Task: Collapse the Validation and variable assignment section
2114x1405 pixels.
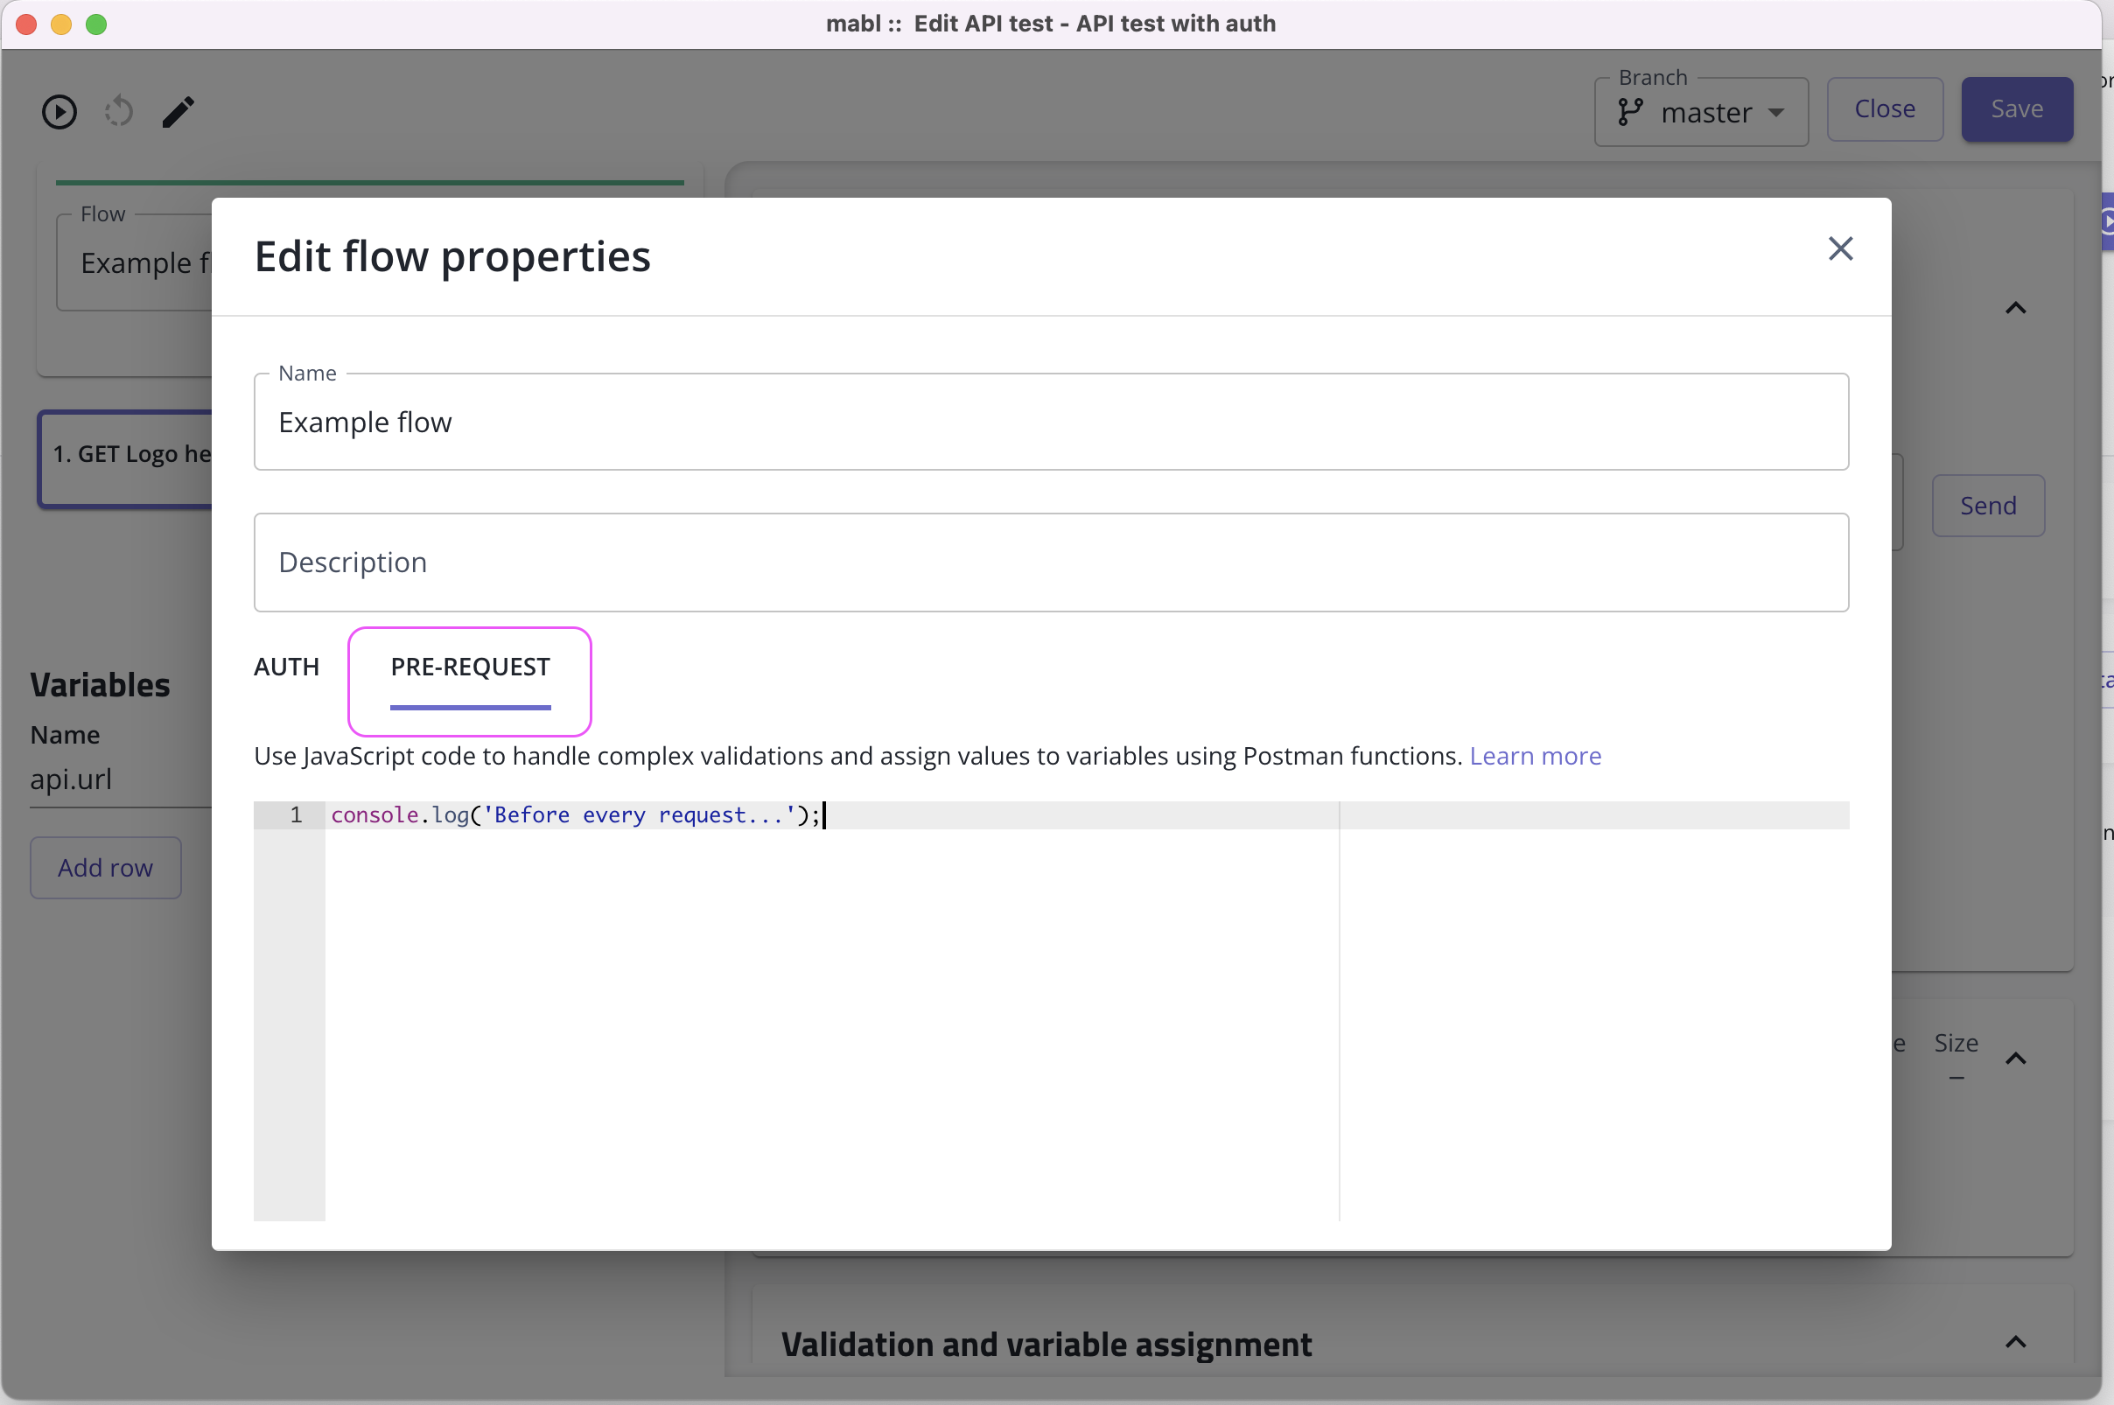Action: pyautogui.click(x=2014, y=1342)
